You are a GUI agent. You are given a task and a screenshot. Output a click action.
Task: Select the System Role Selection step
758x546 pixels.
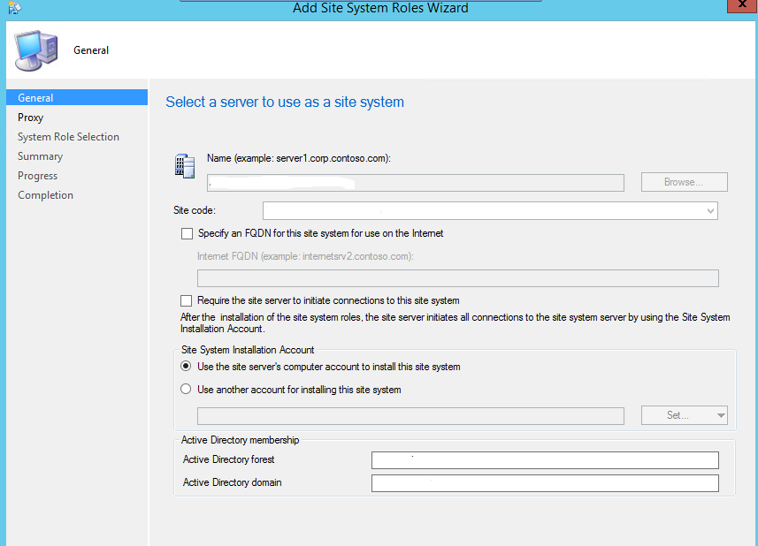pos(68,136)
